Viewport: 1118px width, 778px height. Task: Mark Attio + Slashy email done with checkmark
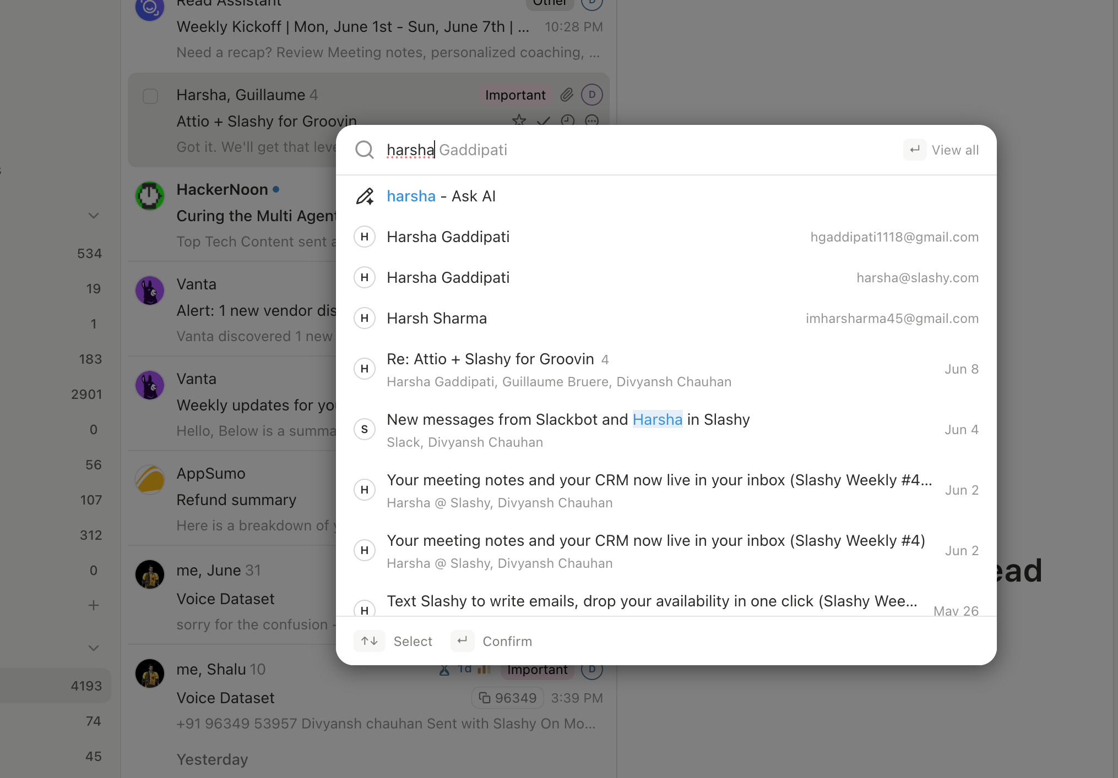[x=543, y=121]
